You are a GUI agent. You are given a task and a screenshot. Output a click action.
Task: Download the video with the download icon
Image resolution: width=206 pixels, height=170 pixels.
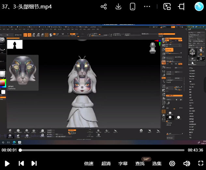tap(119, 7)
